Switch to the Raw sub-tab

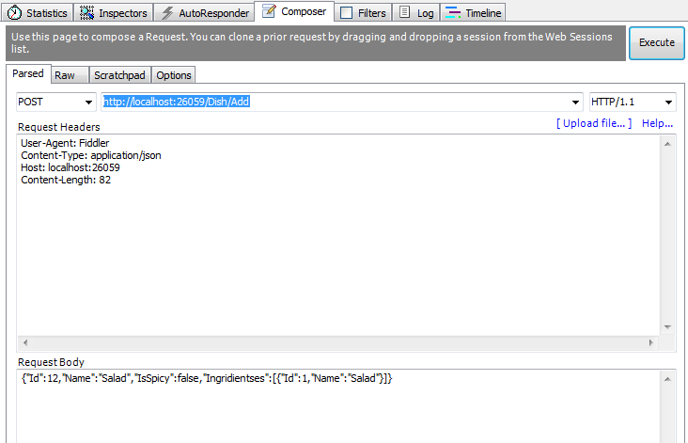(70, 75)
